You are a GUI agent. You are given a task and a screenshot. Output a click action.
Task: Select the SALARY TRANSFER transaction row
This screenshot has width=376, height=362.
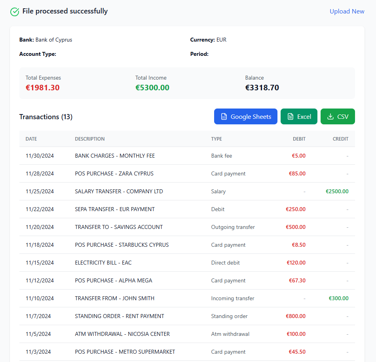click(188, 191)
